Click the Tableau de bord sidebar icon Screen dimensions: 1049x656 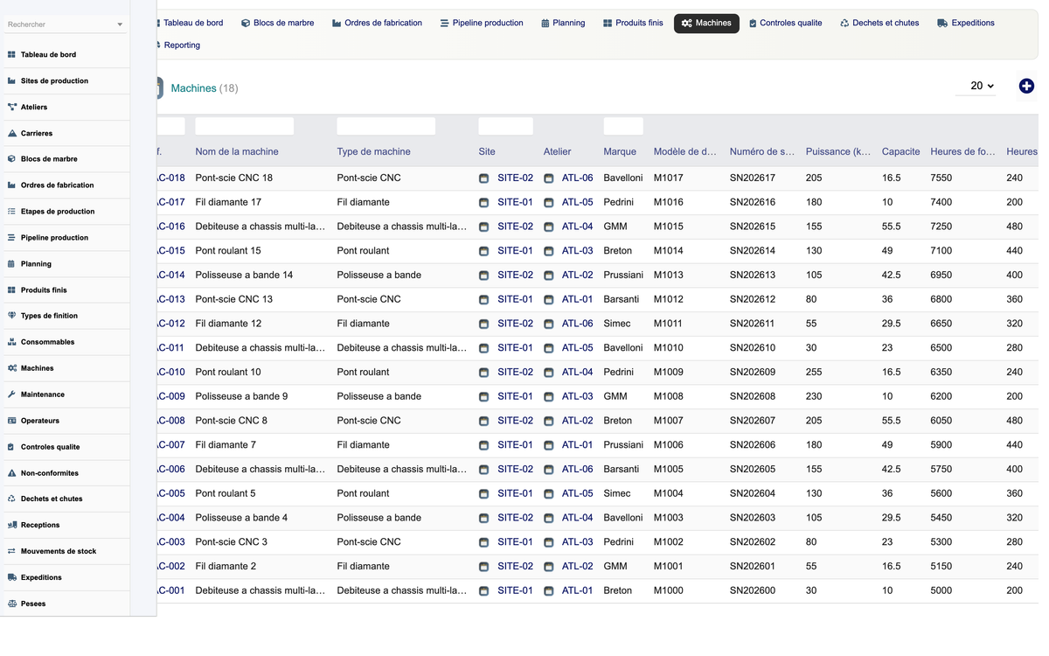click(x=11, y=54)
